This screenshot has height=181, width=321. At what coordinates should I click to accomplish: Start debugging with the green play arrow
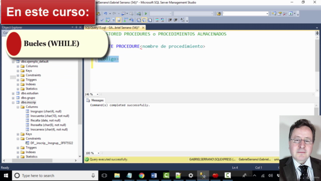click(146, 14)
